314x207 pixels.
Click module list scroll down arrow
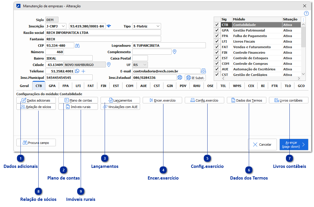303,74
